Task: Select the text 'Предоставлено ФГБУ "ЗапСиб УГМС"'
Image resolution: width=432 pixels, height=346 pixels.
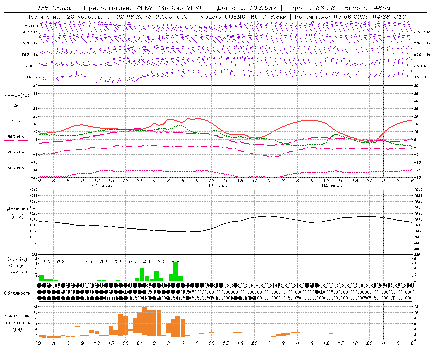Action: pyautogui.click(x=145, y=8)
